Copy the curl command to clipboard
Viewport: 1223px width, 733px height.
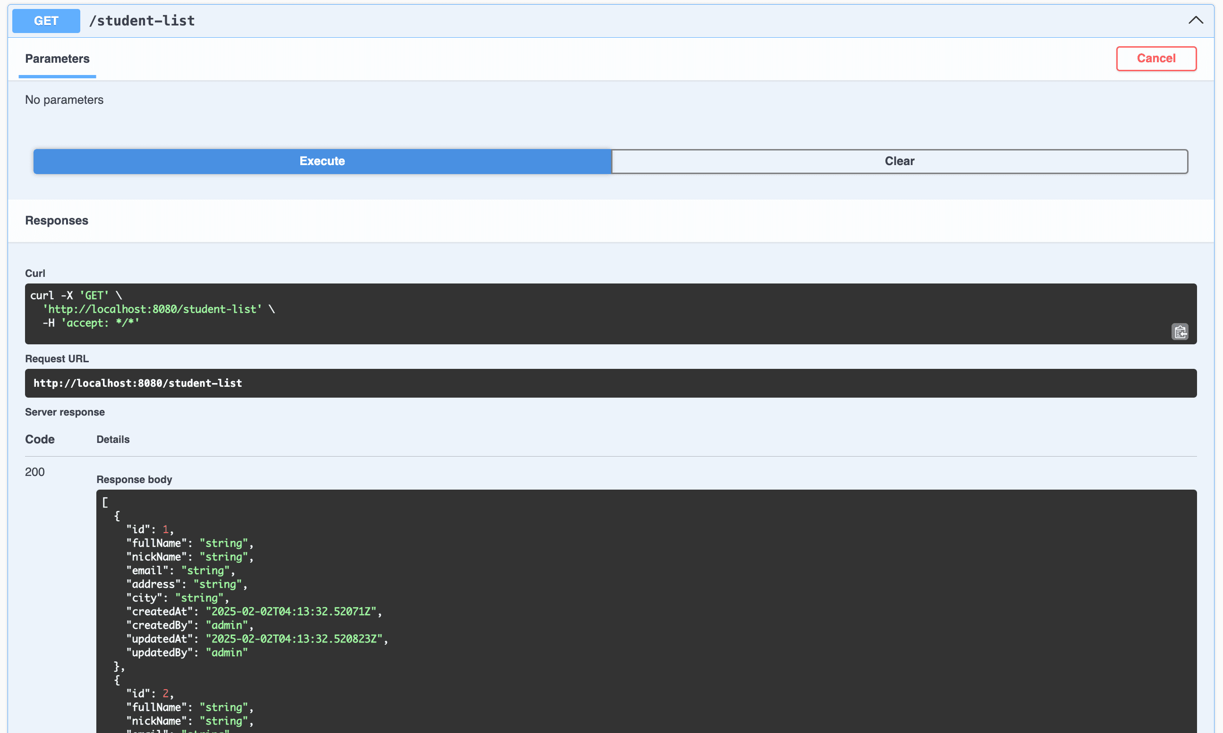[x=1180, y=332]
